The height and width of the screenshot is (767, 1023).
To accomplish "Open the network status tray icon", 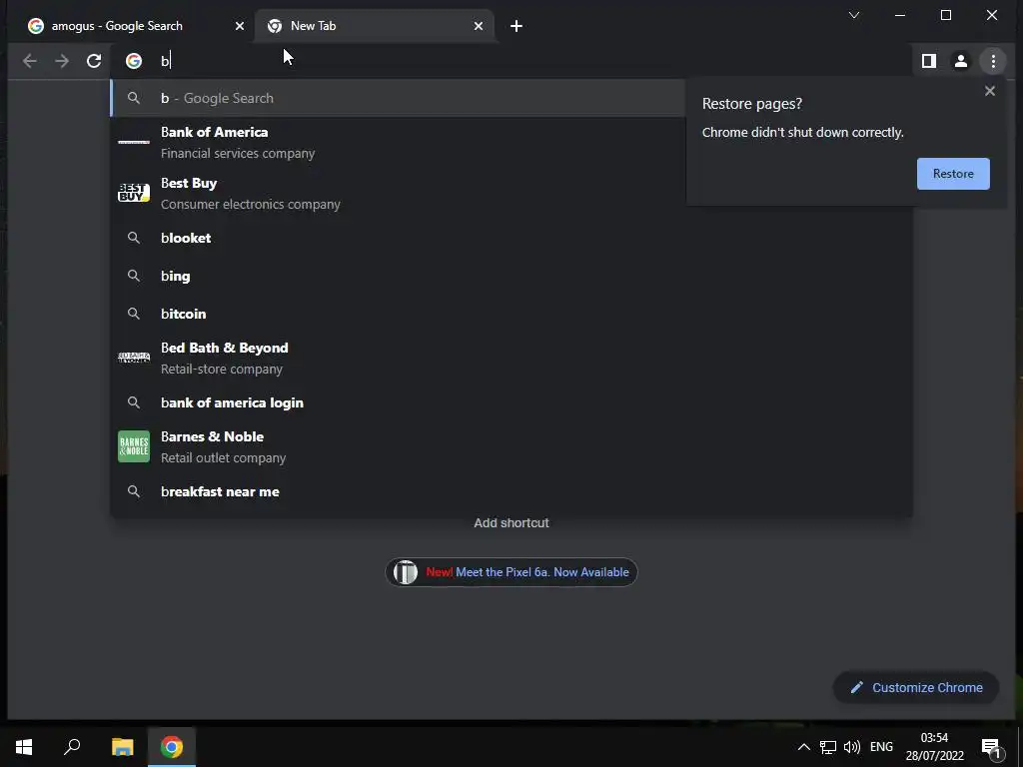I will coord(828,747).
